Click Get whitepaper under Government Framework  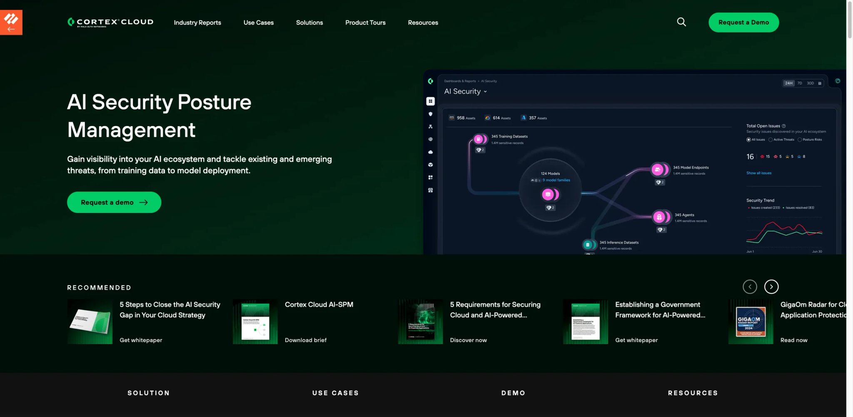point(636,340)
